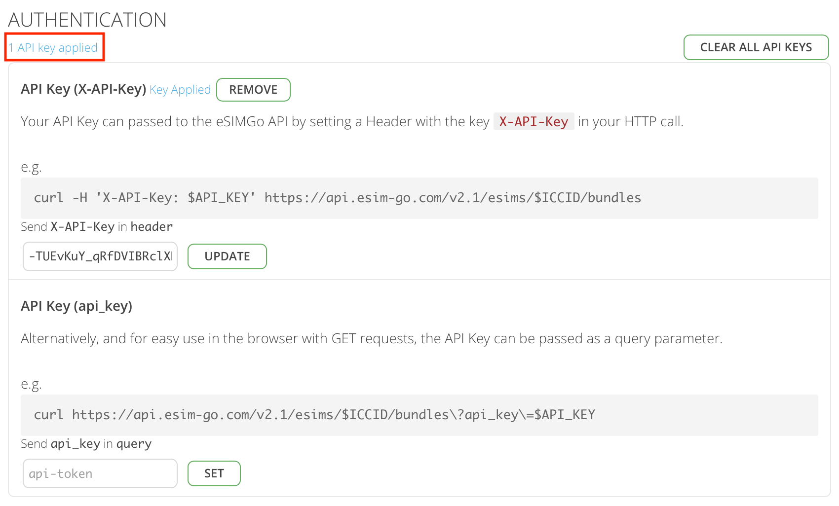839x506 pixels.
Task: Click the api-token input field
Action: click(x=100, y=473)
